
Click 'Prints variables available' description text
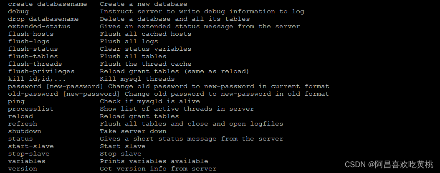(x=154, y=161)
